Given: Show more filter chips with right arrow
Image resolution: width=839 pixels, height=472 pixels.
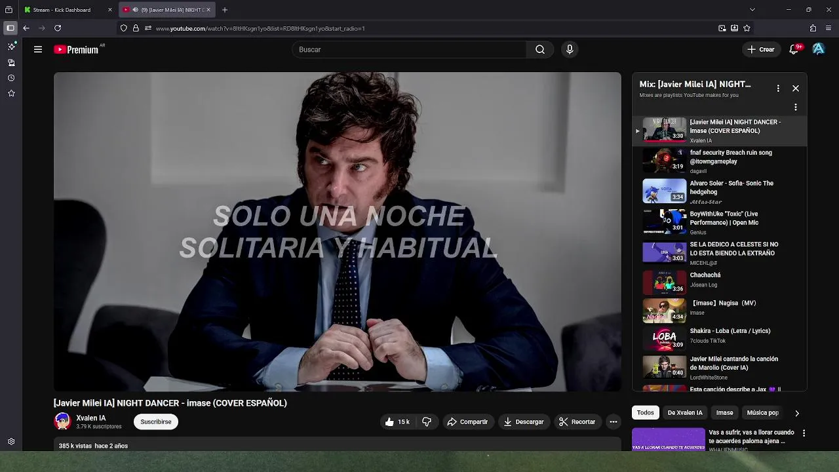Looking at the screenshot, I should (x=797, y=413).
